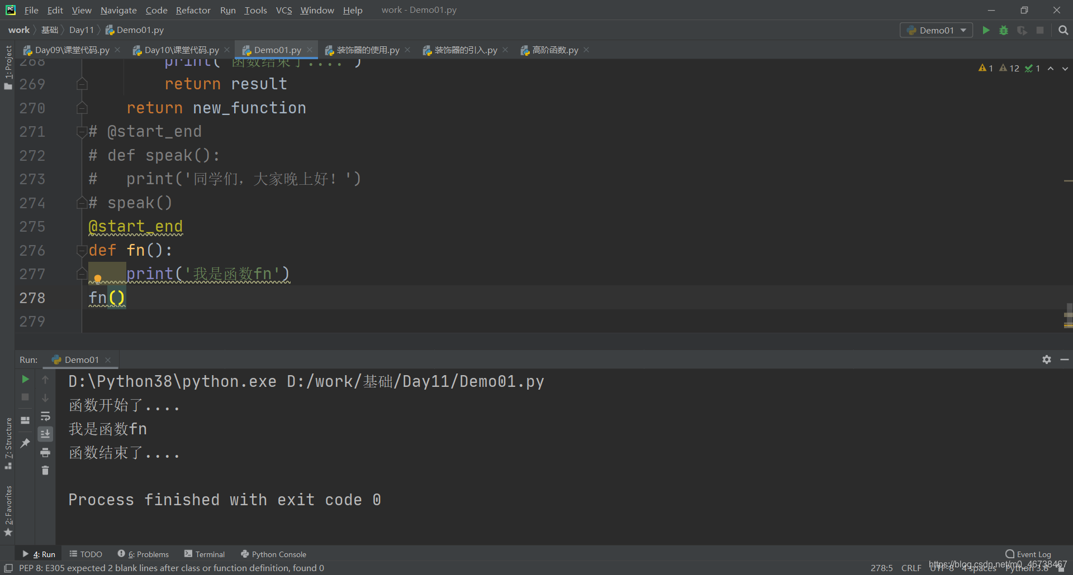The image size is (1073, 575).
Task: Open the File menu
Action: 31,10
